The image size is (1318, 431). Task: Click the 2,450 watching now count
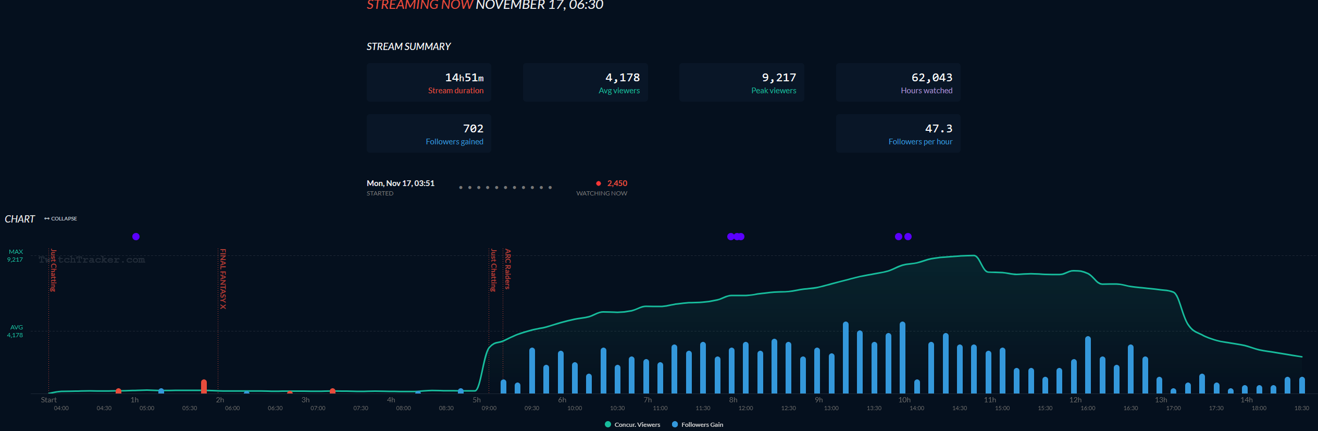[x=617, y=183]
